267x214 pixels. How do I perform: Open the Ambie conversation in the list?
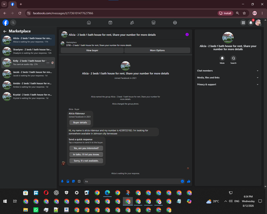28,85
